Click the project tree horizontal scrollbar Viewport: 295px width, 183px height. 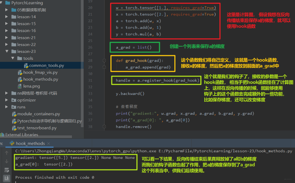point(36,137)
